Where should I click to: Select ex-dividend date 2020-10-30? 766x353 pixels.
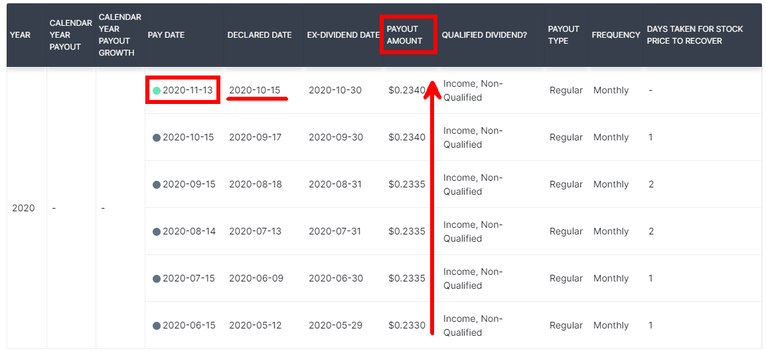point(335,90)
